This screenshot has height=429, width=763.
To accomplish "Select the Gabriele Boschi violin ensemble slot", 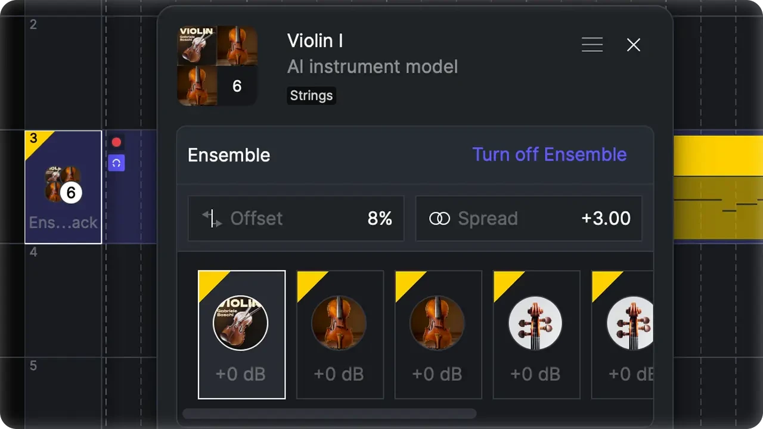I will 241,334.
